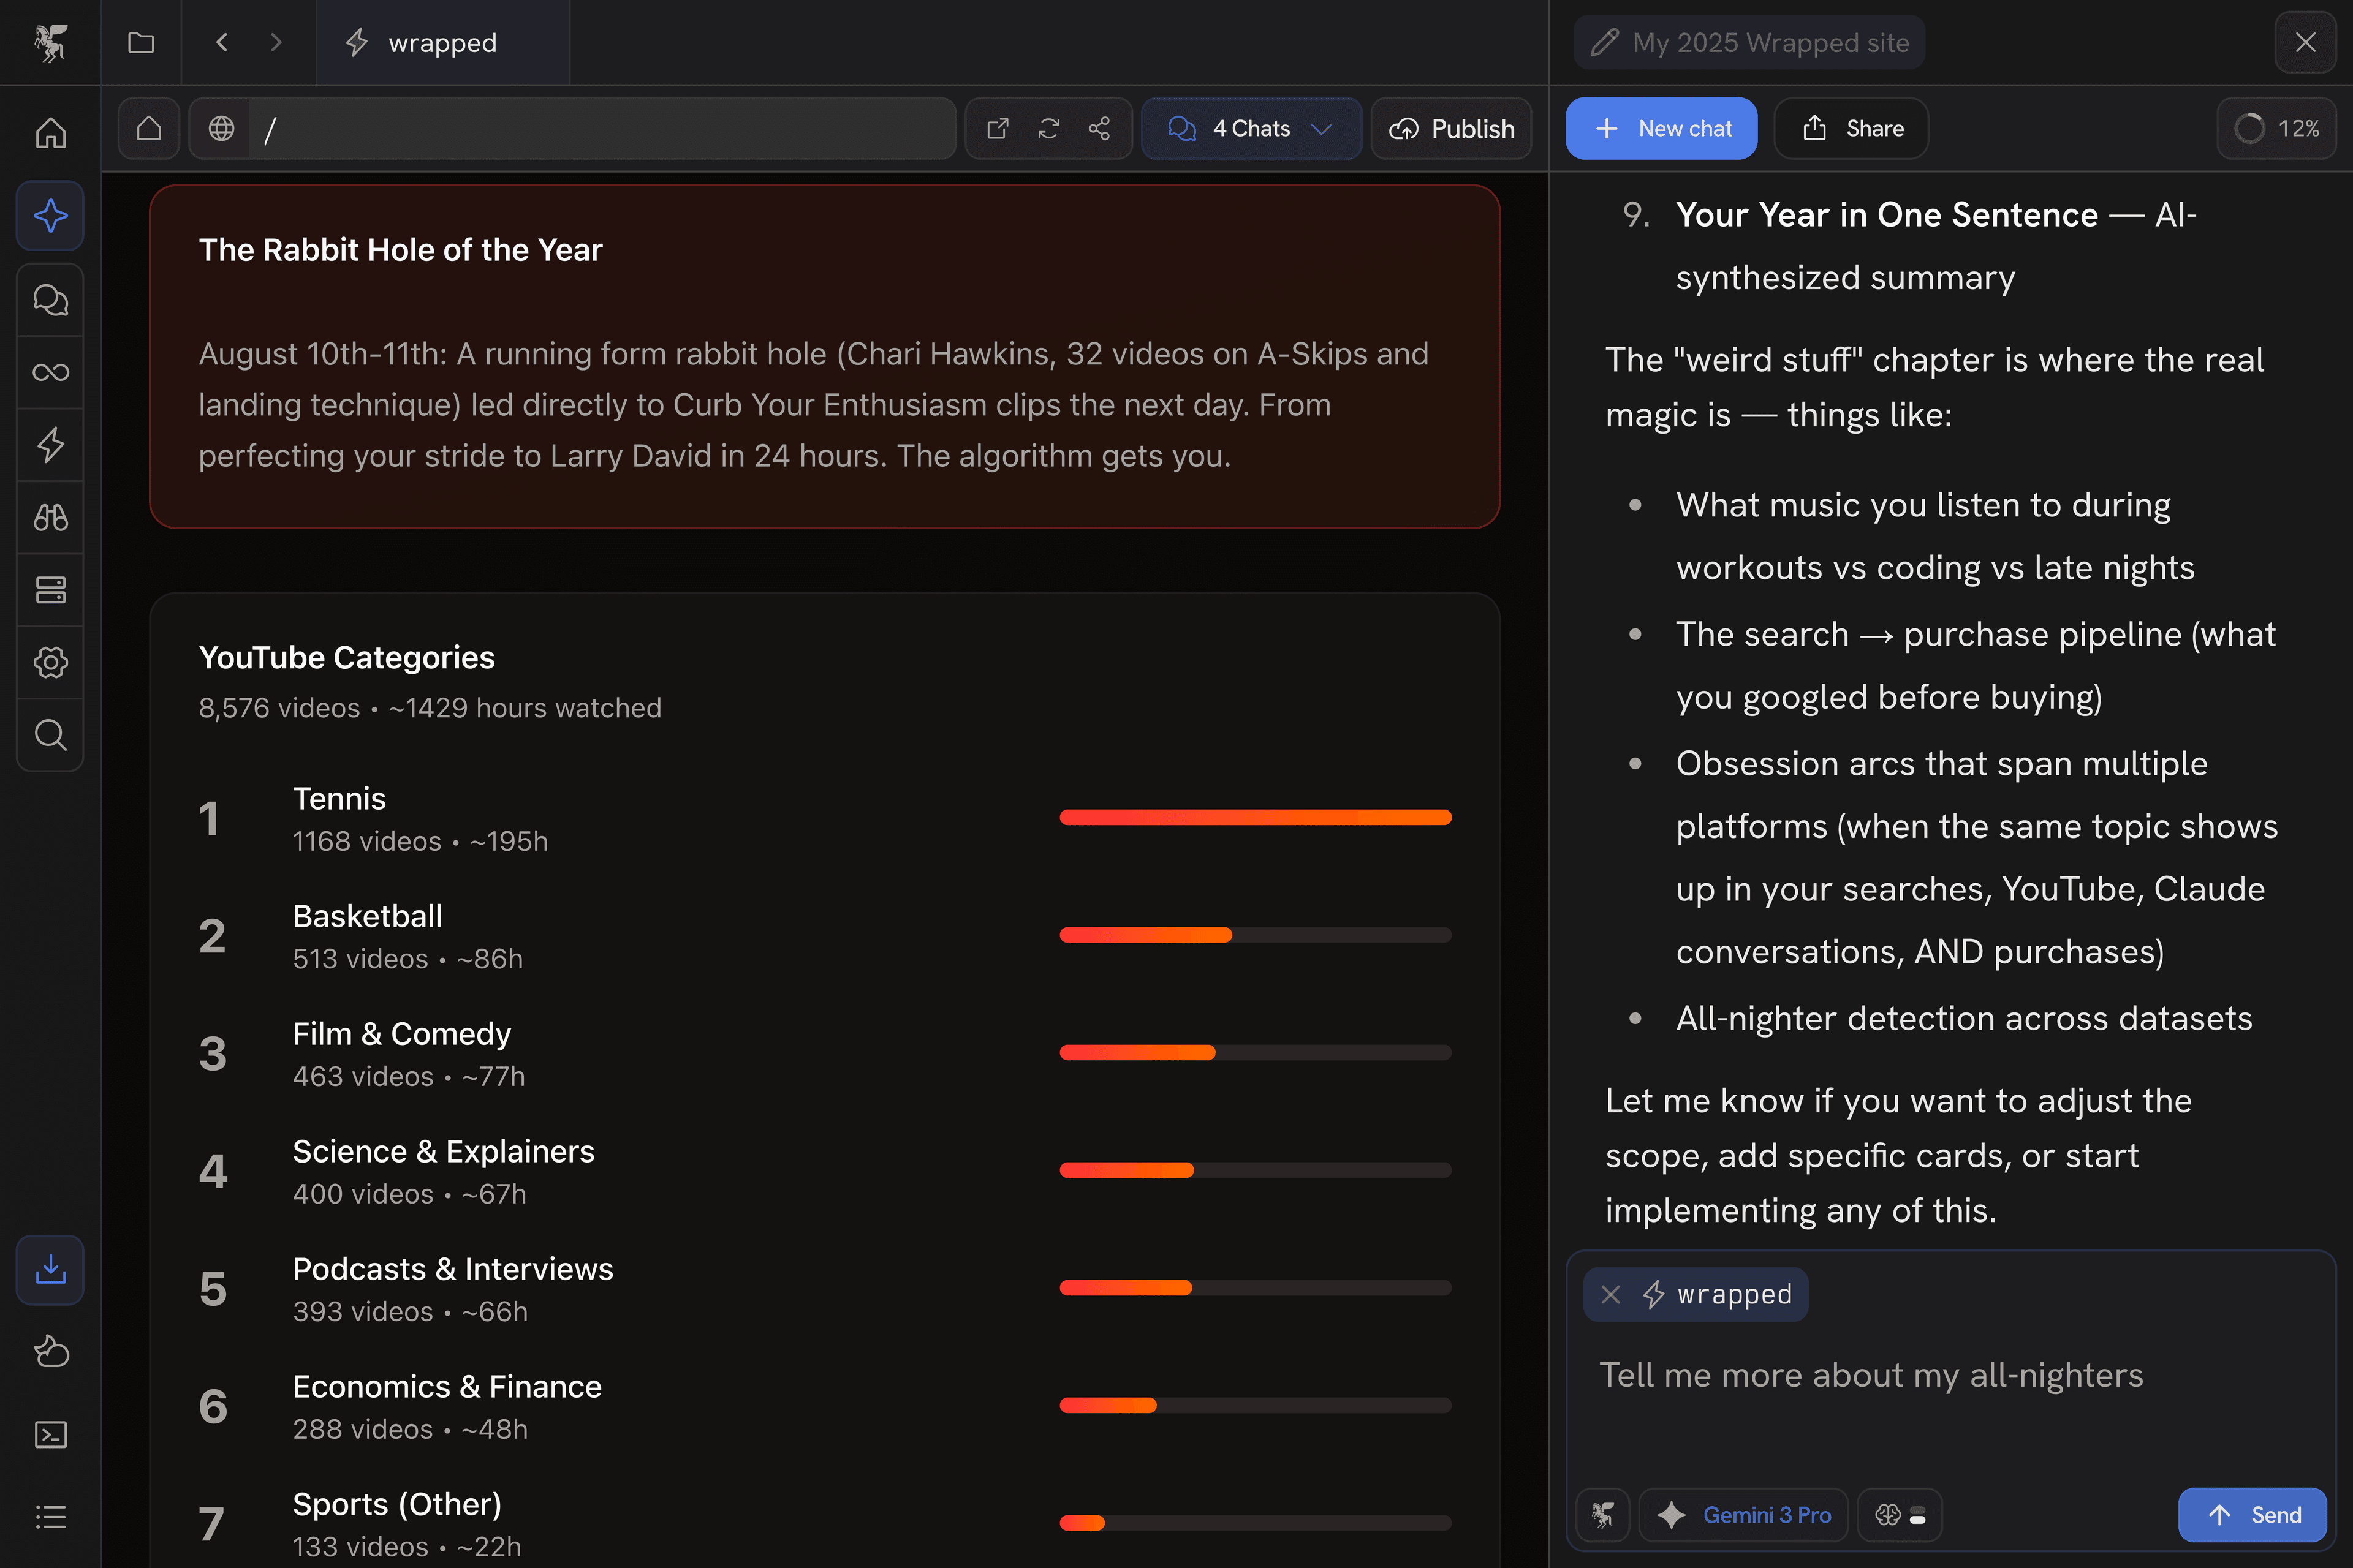Select the lightning bolt tool in the sidebar
This screenshot has width=2353, height=1568.
[50, 444]
